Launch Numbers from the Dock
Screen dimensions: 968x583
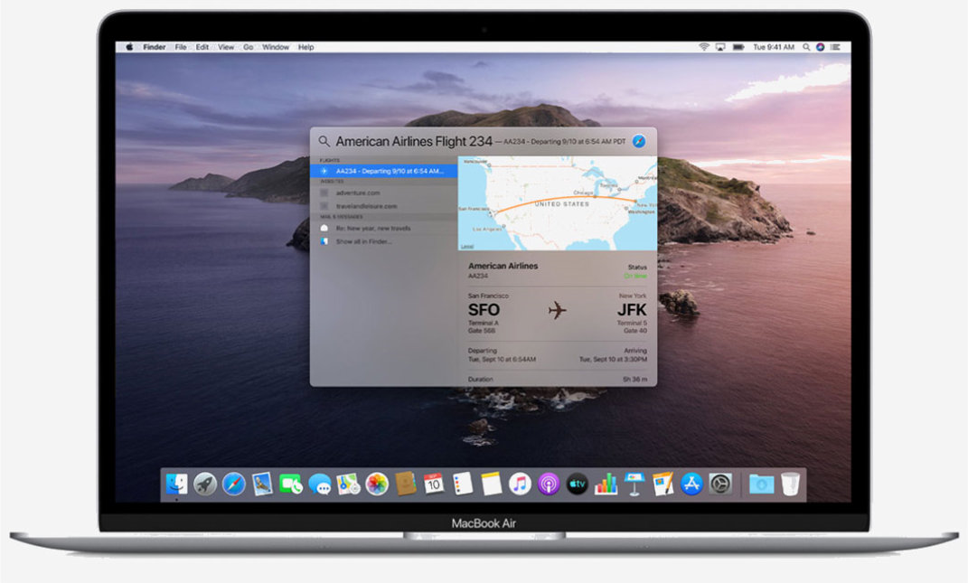606,484
